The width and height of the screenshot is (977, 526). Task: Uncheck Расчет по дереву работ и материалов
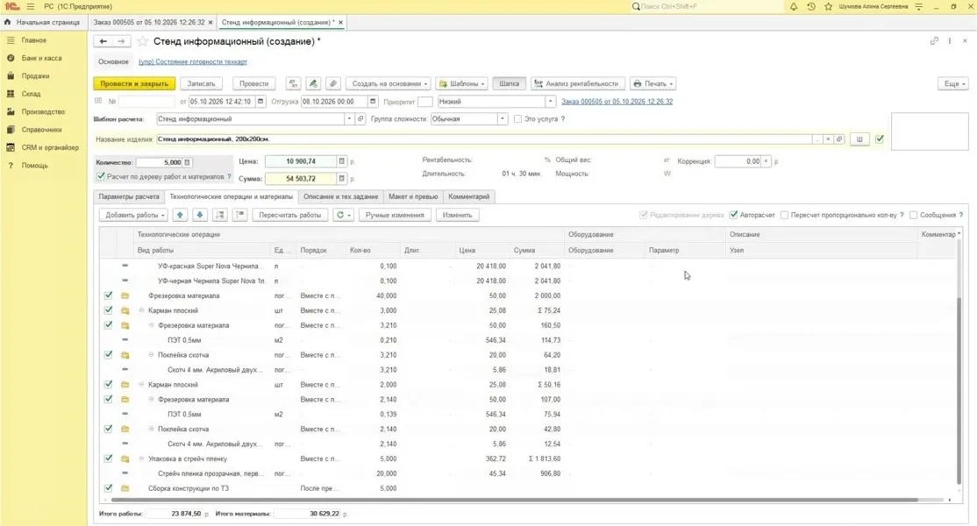(x=100, y=177)
